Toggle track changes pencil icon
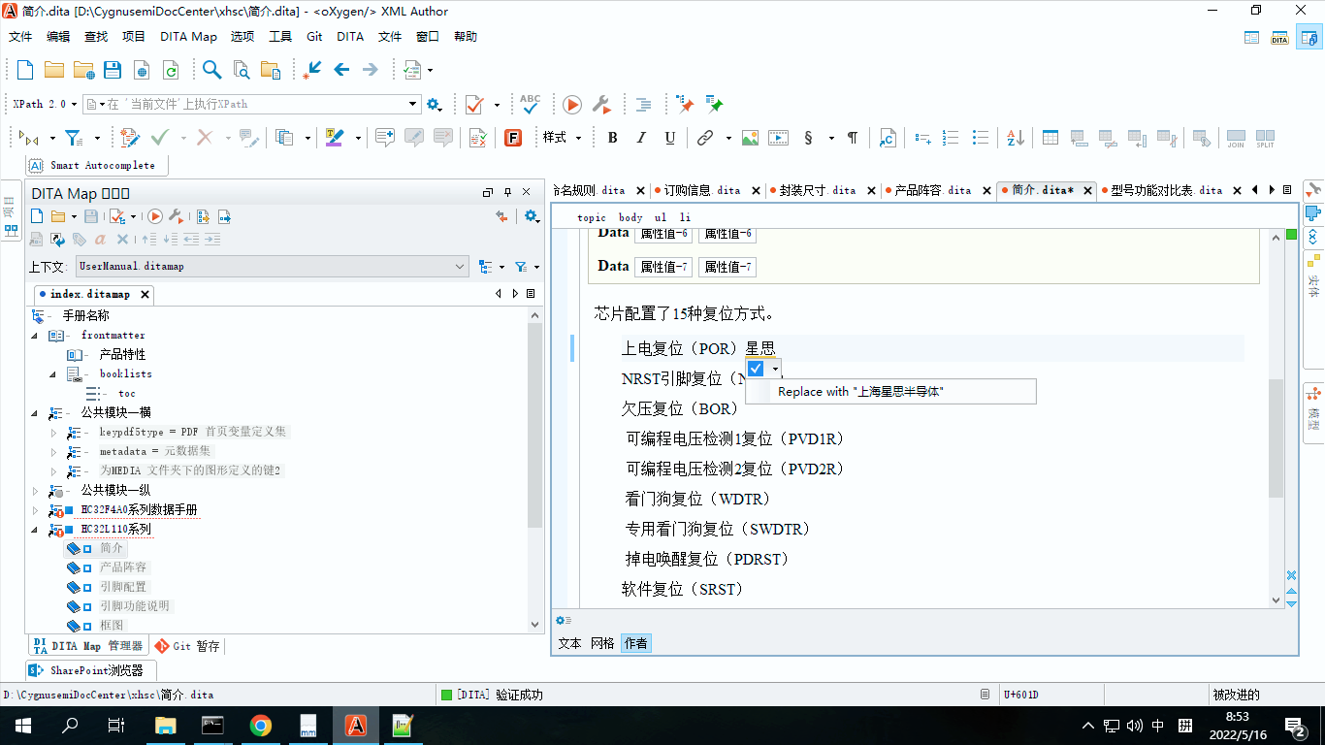This screenshot has width=1325, height=745. click(x=129, y=138)
